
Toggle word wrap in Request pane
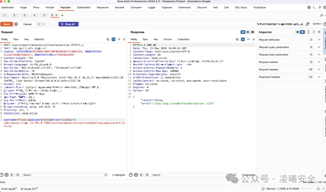[x=113, y=39]
